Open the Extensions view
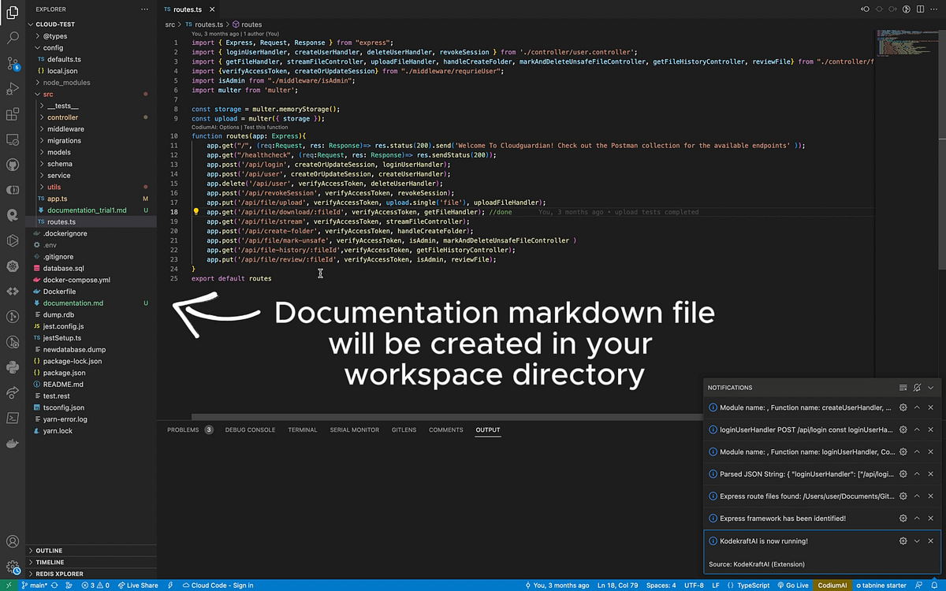This screenshot has width=946, height=591. click(14, 114)
